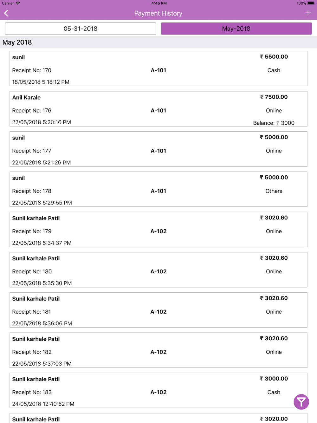Tap the plus icon to add payment
The image size is (317, 423).
coord(308,13)
